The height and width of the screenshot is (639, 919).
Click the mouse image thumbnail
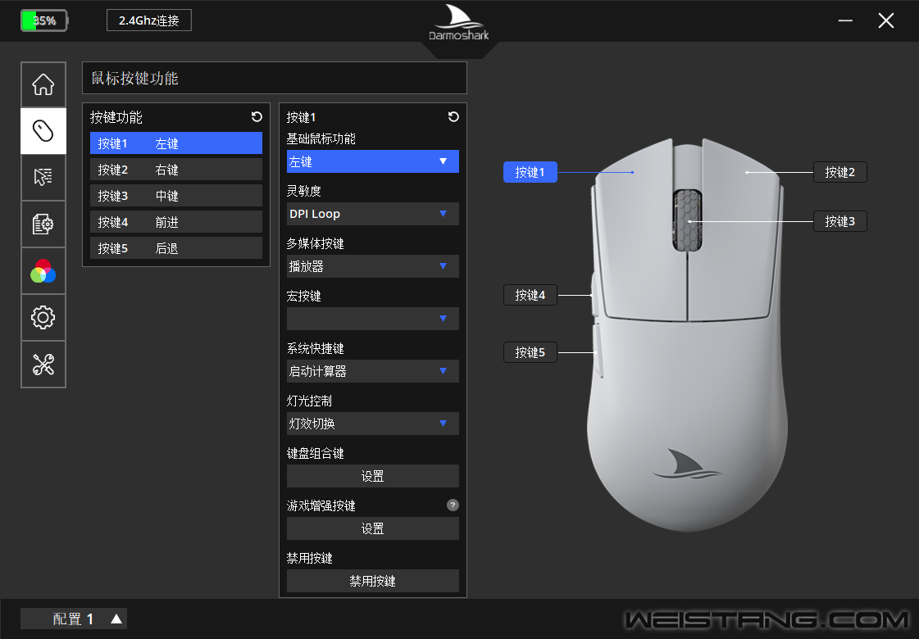(x=687, y=335)
